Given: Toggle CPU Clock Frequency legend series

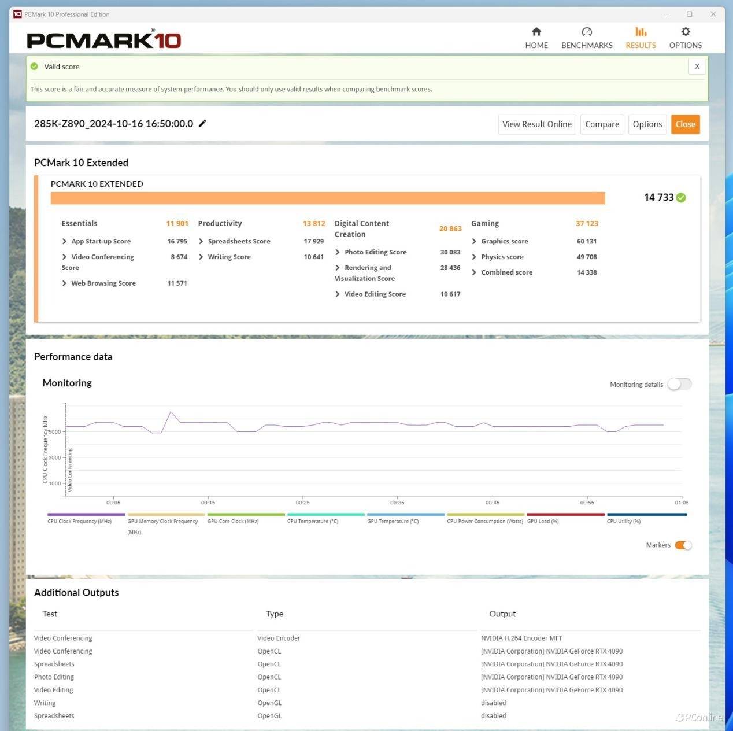Looking at the screenshot, I should click(x=86, y=515).
